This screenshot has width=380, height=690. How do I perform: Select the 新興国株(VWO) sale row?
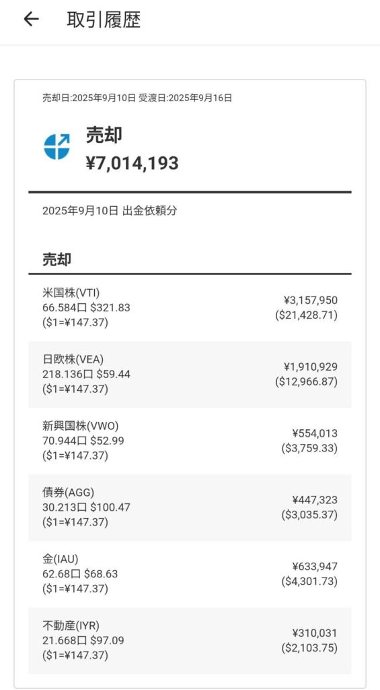point(190,441)
